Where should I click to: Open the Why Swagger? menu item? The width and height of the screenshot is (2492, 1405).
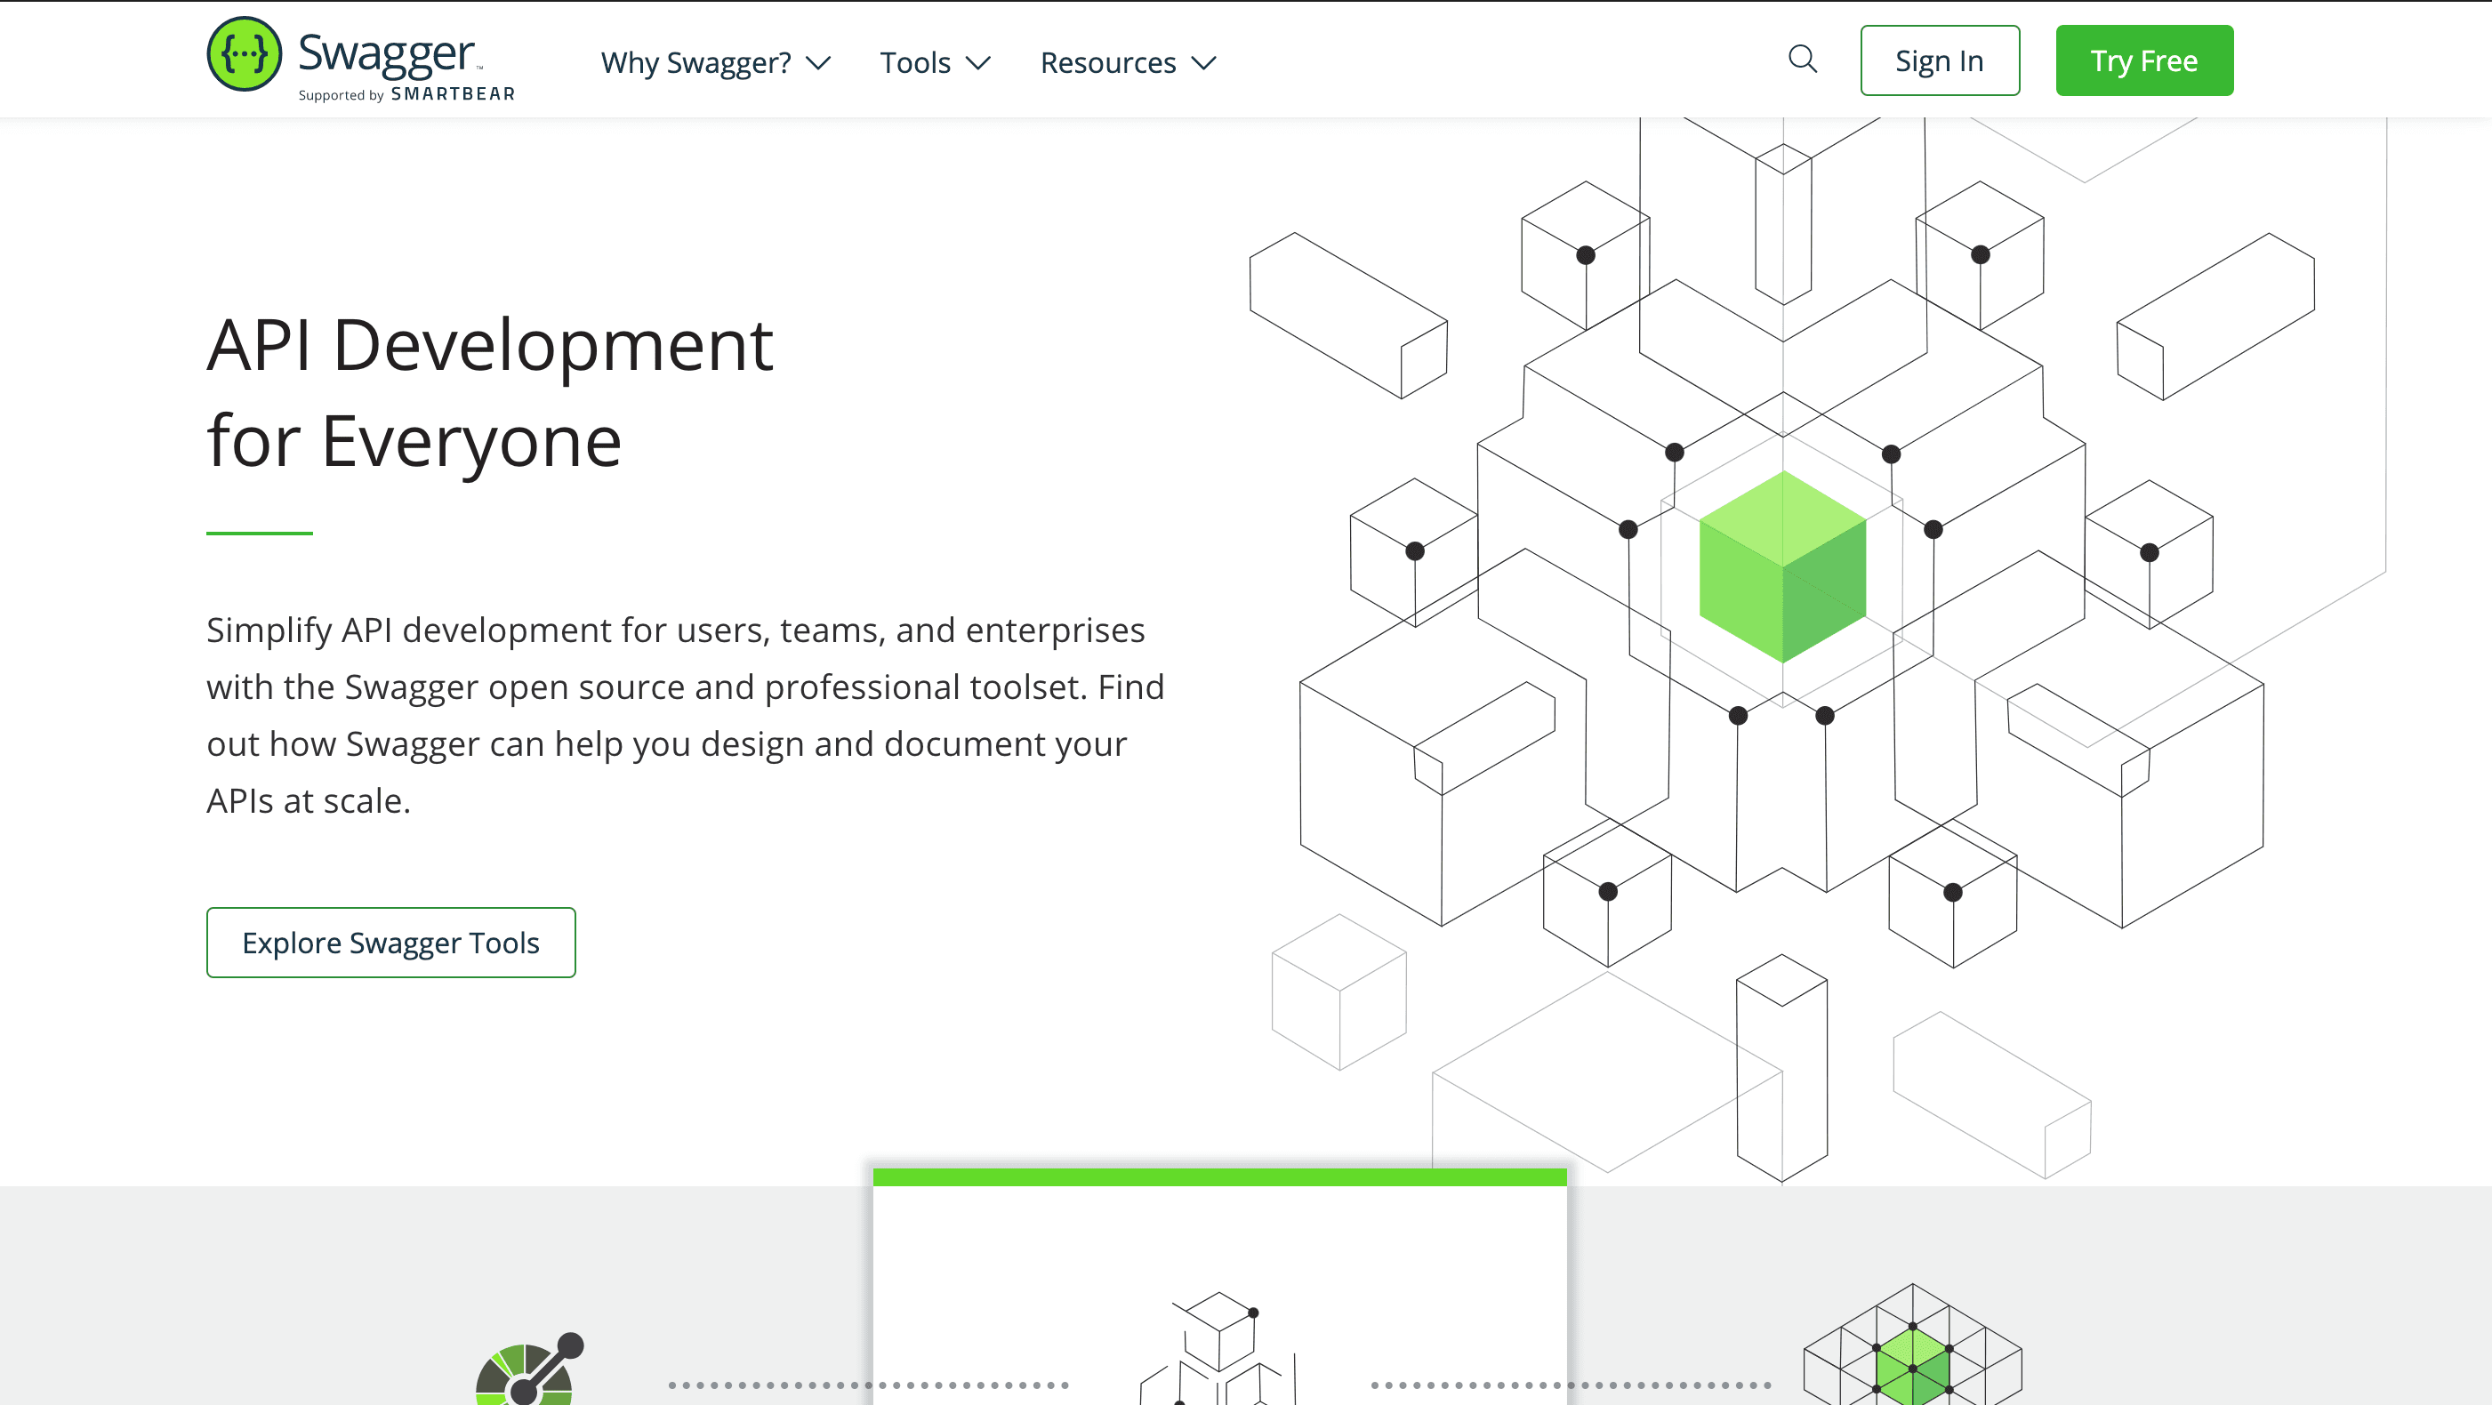click(x=695, y=63)
